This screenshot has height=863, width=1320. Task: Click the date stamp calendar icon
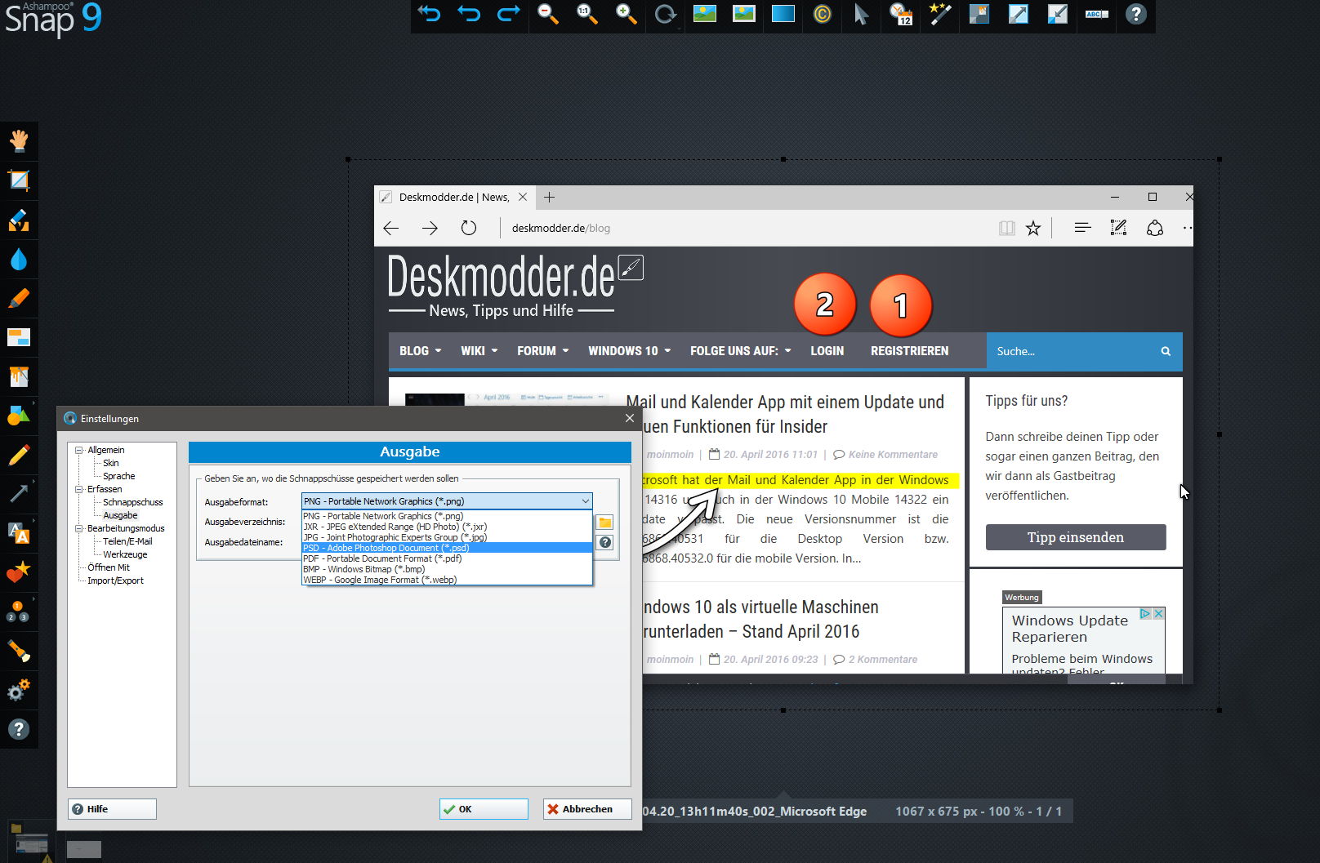(x=901, y=14)
